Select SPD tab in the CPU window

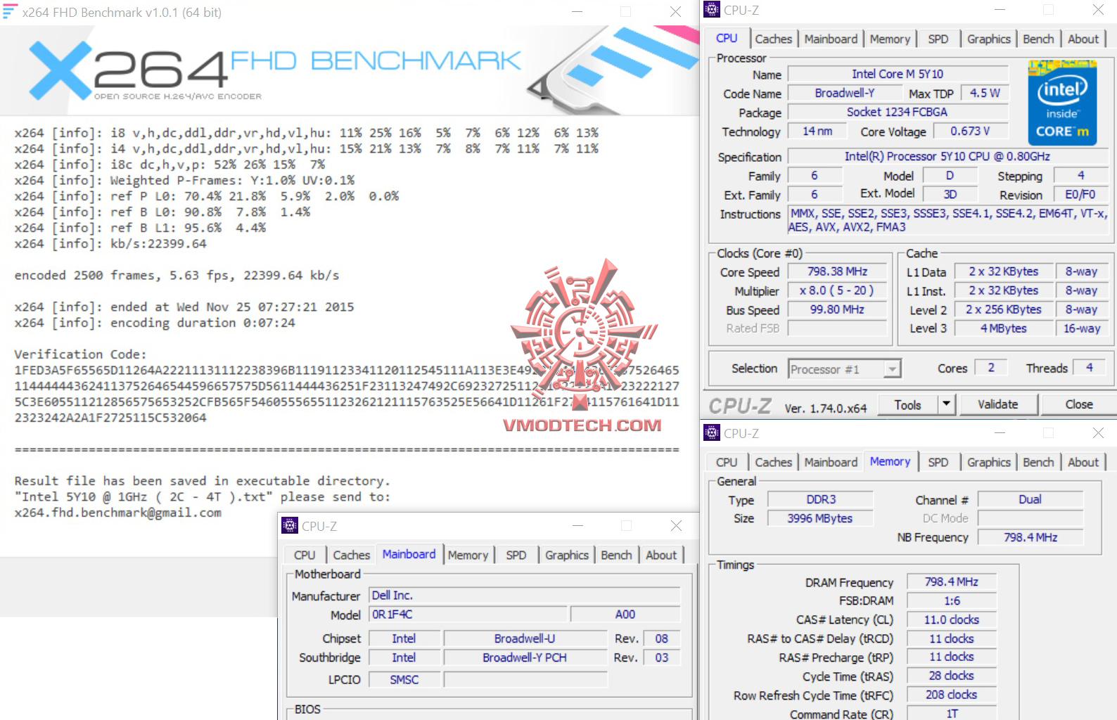[x=938, y=39]
